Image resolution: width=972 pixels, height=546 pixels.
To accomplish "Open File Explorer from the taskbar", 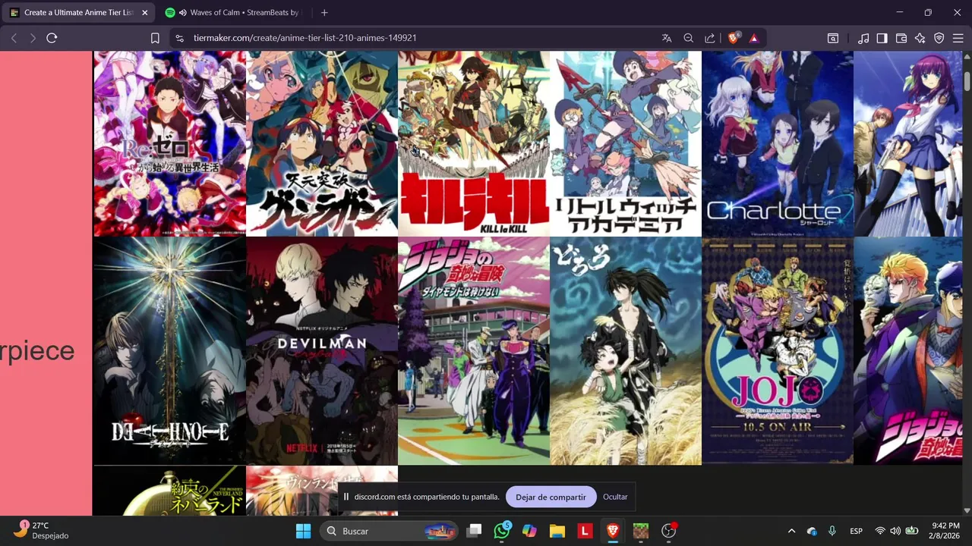I will (557, 531).
